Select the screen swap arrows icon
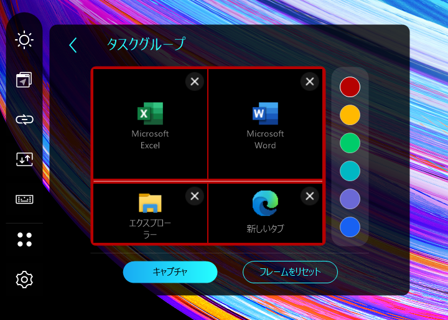Viewport: 448px width, 320px height. pyautogui.click(x=24, y=159)
